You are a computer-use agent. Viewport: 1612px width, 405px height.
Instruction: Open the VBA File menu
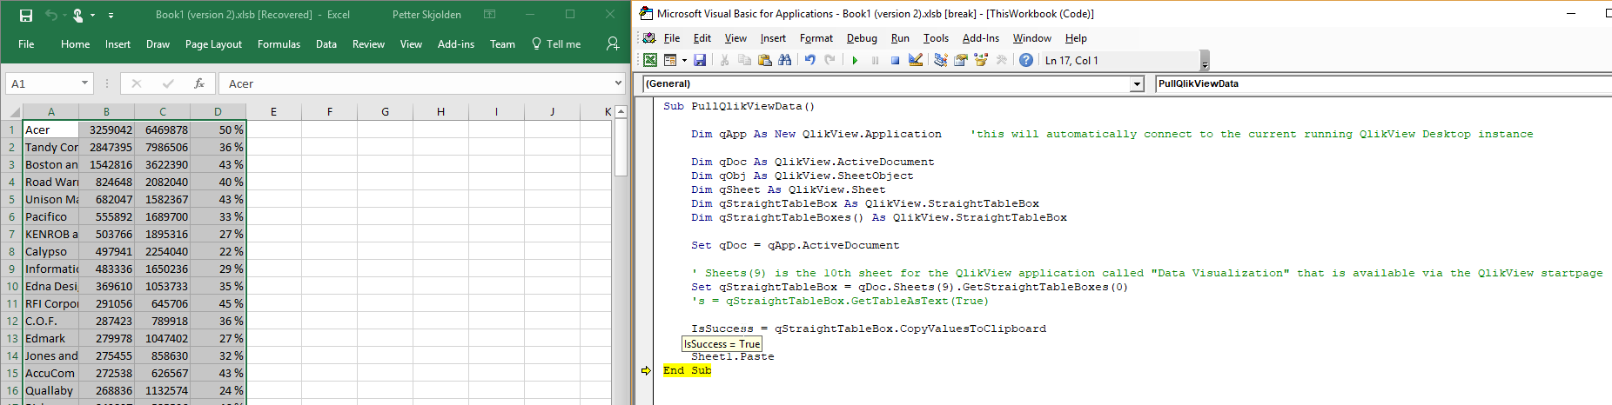[671, 38]
